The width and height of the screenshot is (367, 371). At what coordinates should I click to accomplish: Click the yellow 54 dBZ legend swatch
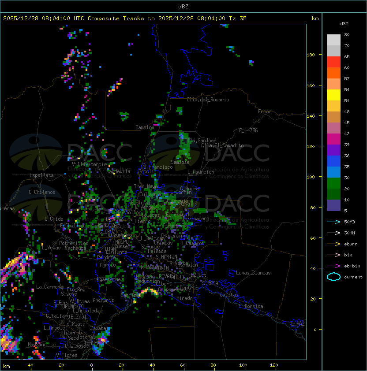click(x=333, y=95)
